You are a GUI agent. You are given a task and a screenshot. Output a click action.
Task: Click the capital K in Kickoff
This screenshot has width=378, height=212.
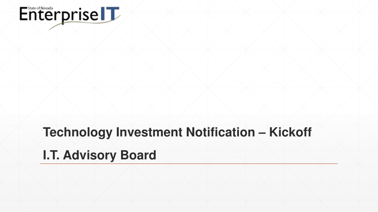(x=274, y=132)
